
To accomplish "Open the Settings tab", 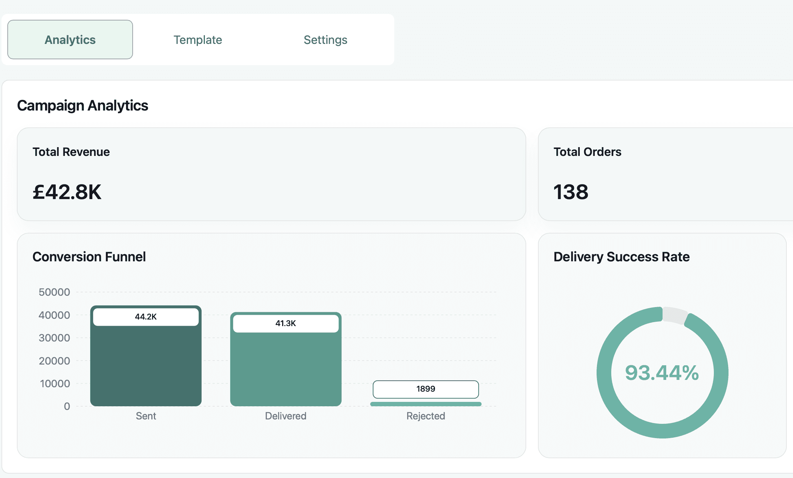I will (x=325, y=40).
